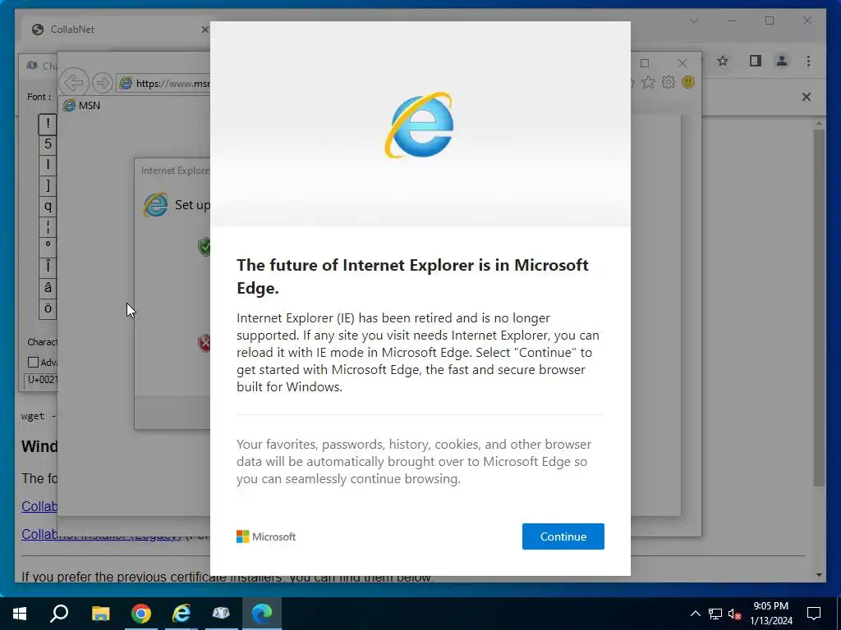Switch to Google Chrome on the taskbar

[141, 614]
